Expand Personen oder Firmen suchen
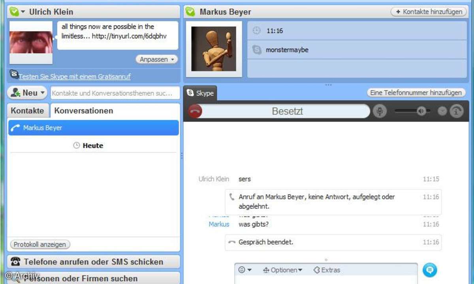Image resolution: width=474 pixels, height=284 pixels. coord(94,278)
